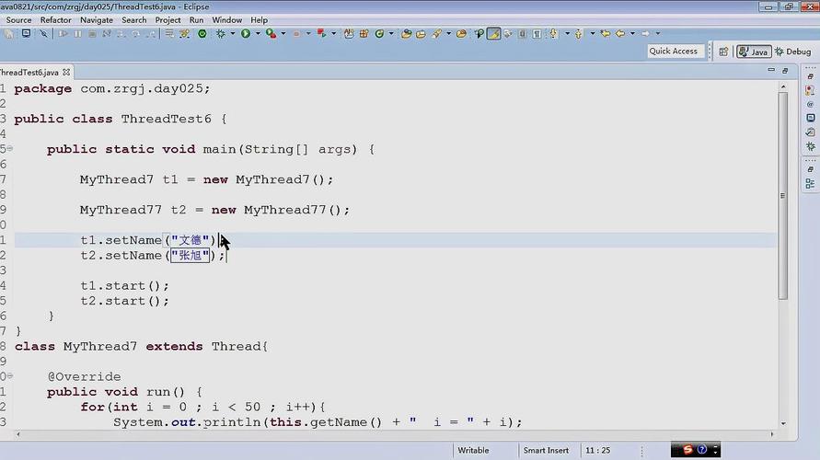Click the New Java Package icon
The image size is (820, 460).
[364, 33]
